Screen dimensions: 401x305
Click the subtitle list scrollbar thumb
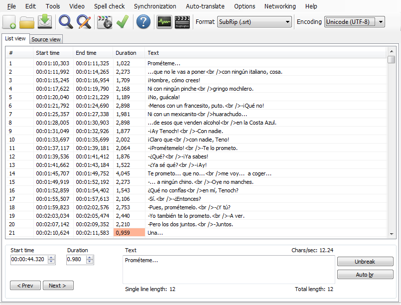point(391,59)
